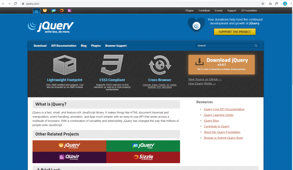Image resolution: width=293 pixels, height=170 pixels.
Task: Switch to jQuery UI project icon
Action: pyautogui.click(x=45, y=11)
